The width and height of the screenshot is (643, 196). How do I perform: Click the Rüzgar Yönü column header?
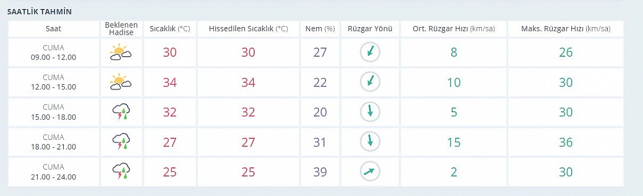(x=370, y=29)
